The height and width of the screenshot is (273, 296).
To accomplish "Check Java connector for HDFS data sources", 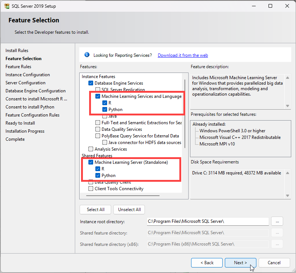I will [x=105, y=143].
